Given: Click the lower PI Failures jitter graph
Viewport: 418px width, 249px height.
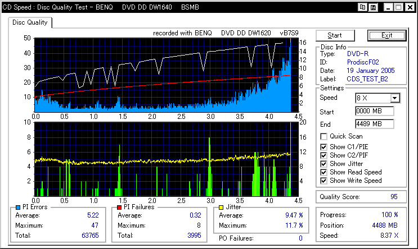Looking at the screenshot, I should [167, 159].
